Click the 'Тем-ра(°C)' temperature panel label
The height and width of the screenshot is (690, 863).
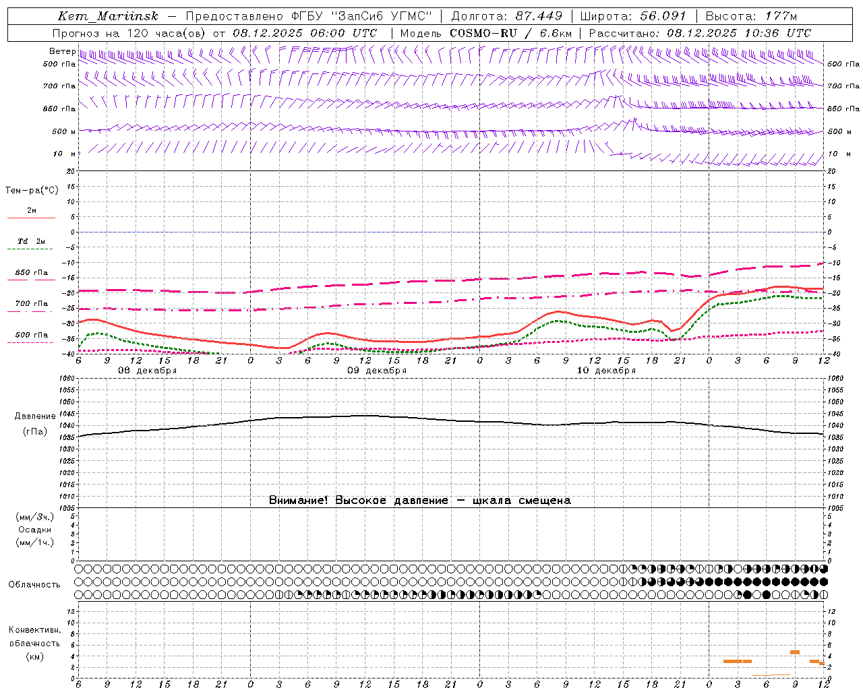(32, 191)
